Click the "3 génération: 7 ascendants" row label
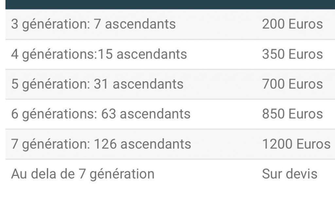This screenshot has width=335, height=208. click(93, 24)
